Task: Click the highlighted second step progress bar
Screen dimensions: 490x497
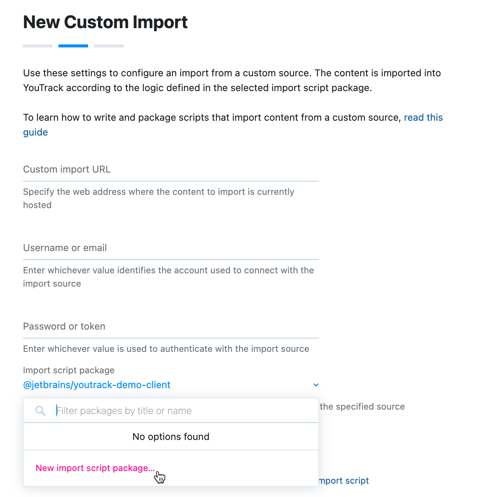Action: (73, 46)
